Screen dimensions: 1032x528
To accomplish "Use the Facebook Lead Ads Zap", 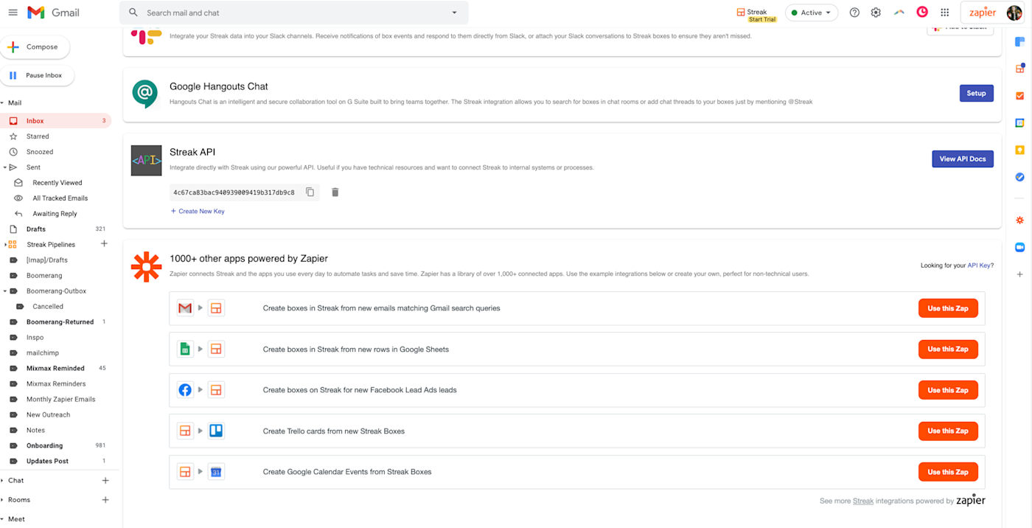I will click(948, 390).
